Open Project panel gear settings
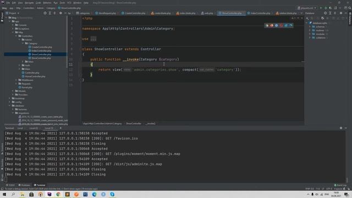The height and width of the screenshot is (198, 352). coord(61,13)
